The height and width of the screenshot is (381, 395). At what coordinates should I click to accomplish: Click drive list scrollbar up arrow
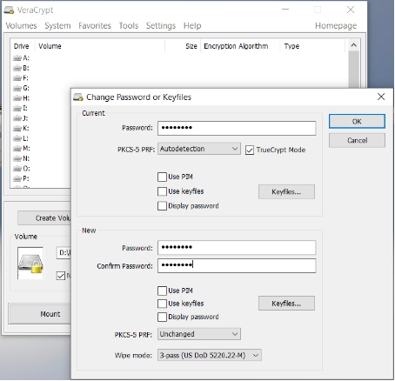[353, 45]
